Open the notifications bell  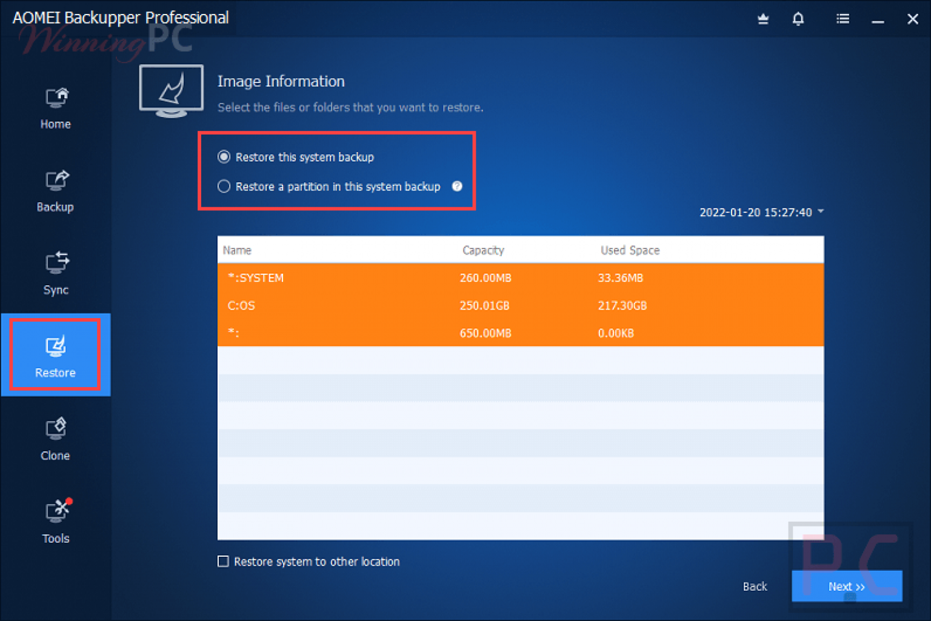tap(798, 19)
